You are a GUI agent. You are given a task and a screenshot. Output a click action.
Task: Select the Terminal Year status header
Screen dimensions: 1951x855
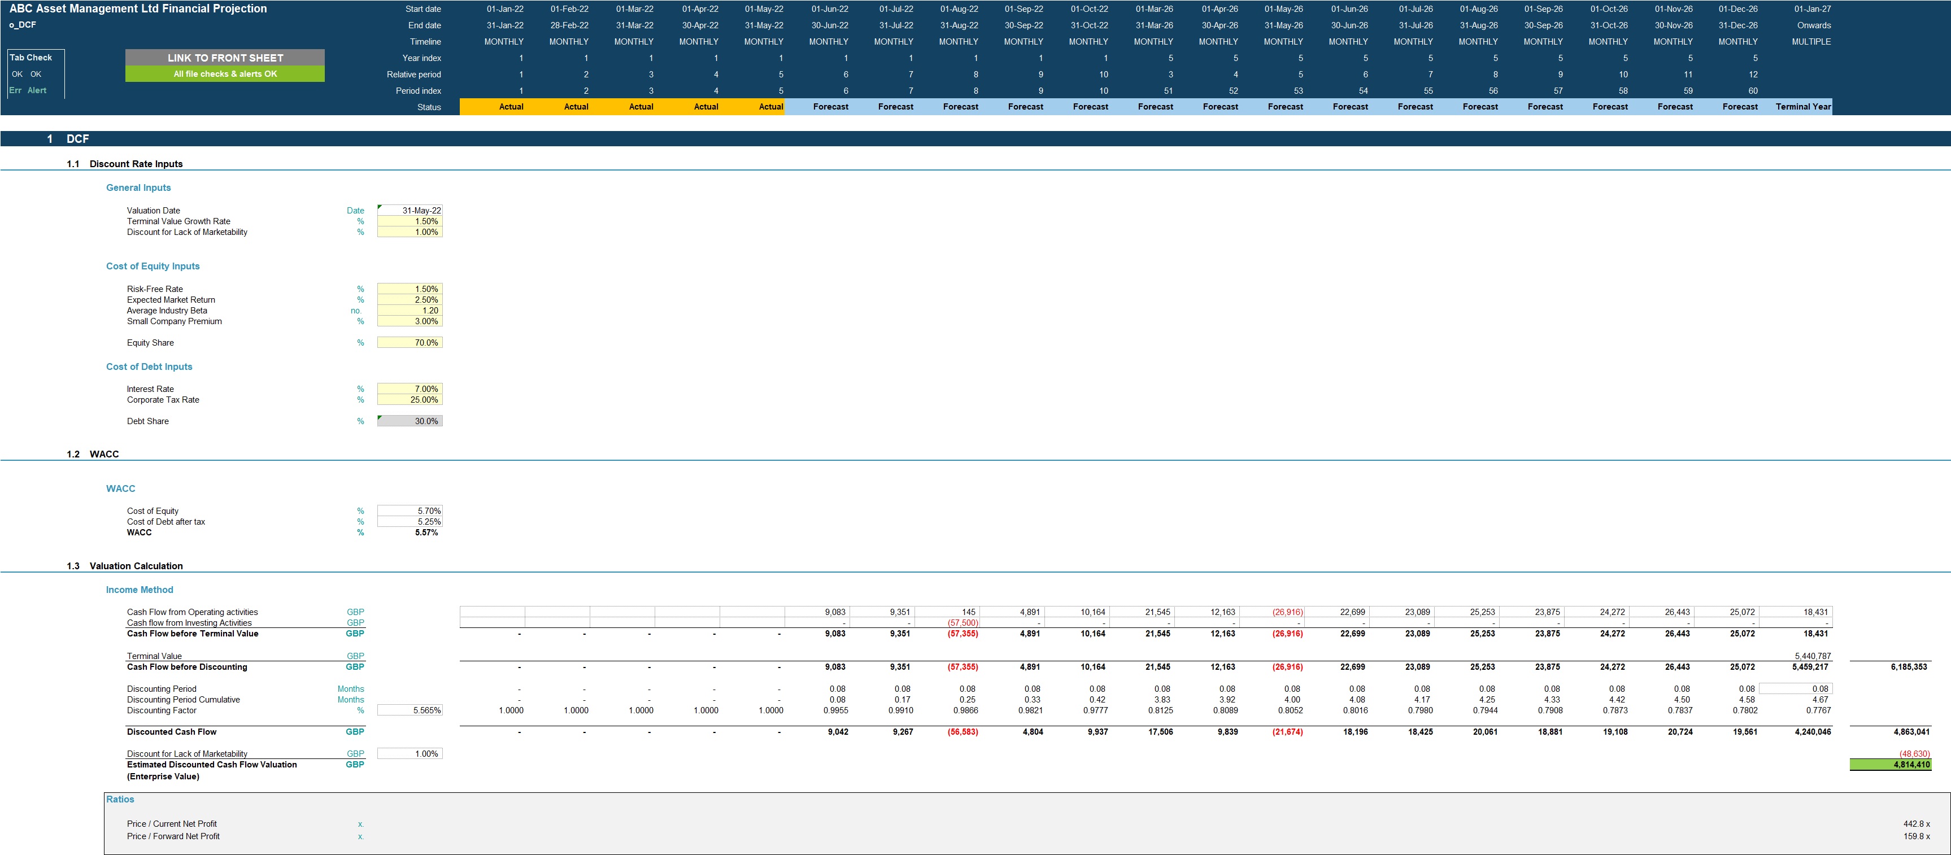pos(1802,107)
